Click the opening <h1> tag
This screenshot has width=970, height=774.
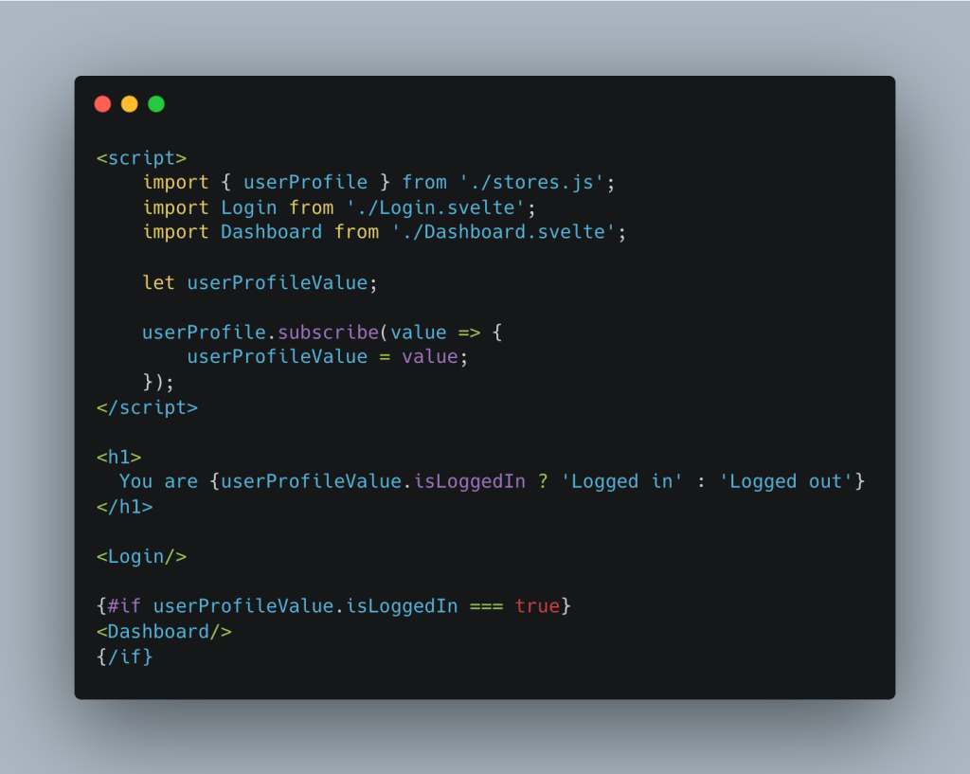(x=118, y=458)
